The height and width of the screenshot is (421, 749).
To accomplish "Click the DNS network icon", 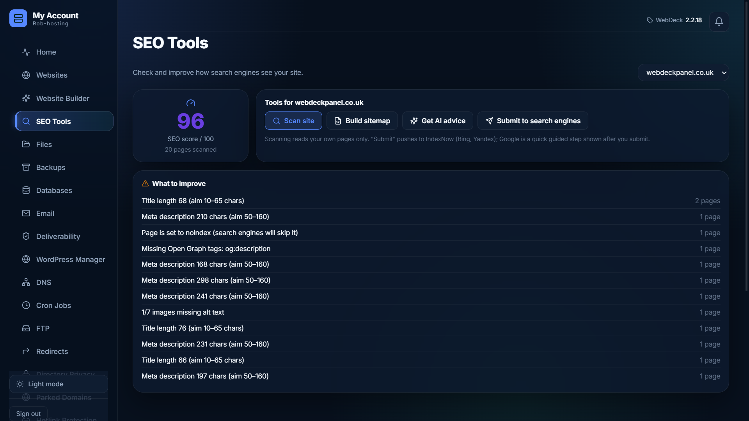I will point(26,282).
